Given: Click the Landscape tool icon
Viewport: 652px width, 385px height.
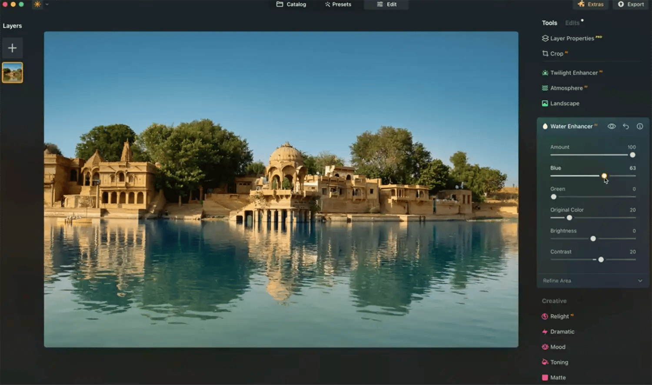Looking at the screenshot, I should [545, 103].
